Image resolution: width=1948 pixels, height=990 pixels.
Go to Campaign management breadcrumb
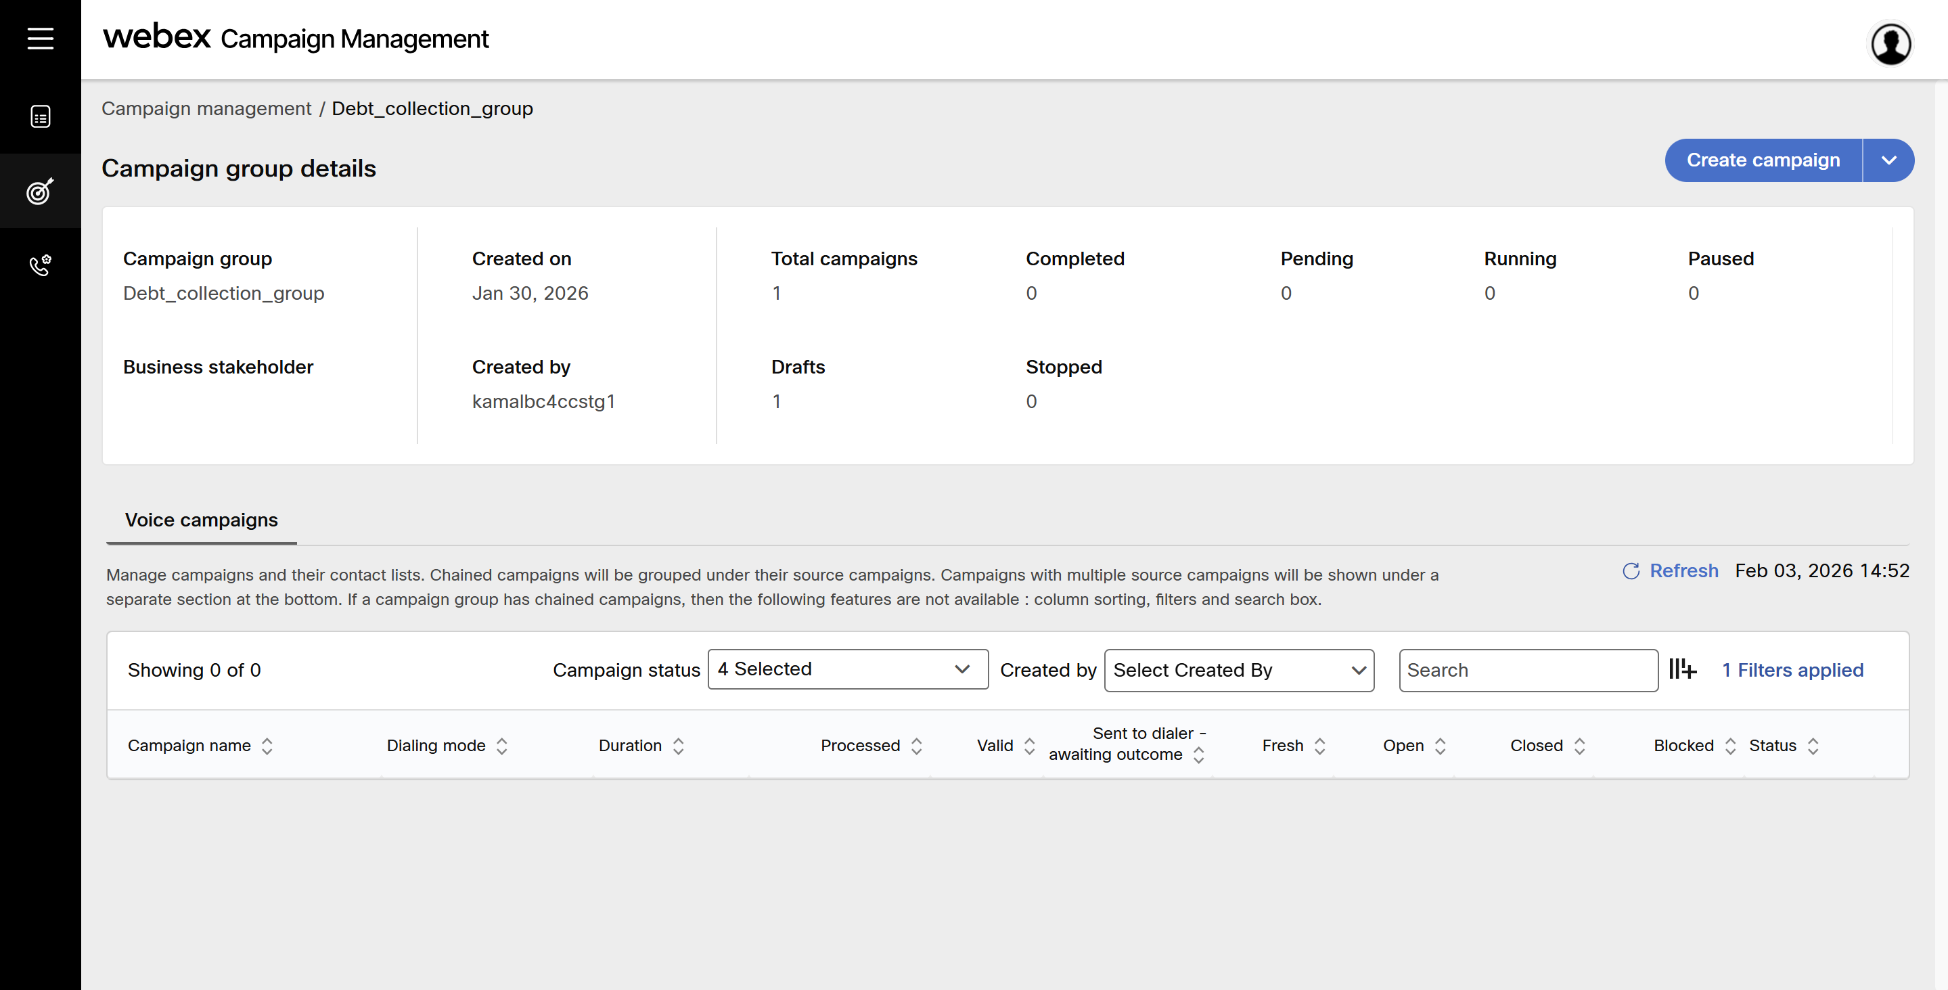pyautogui.click(x=206, y=109)
